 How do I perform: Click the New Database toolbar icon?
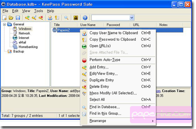[x=4, y=18]
